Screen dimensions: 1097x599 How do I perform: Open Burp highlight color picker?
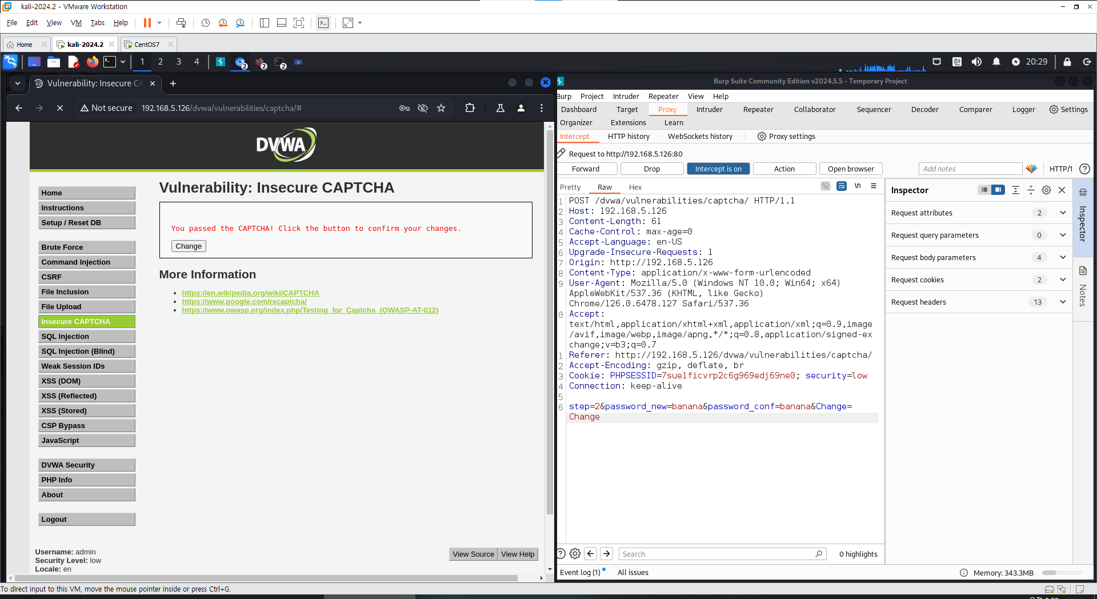coord(1031,169)
